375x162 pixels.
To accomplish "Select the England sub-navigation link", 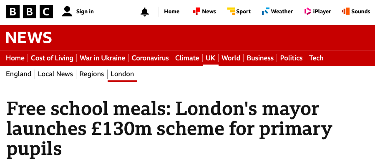I will pos(19,74).
